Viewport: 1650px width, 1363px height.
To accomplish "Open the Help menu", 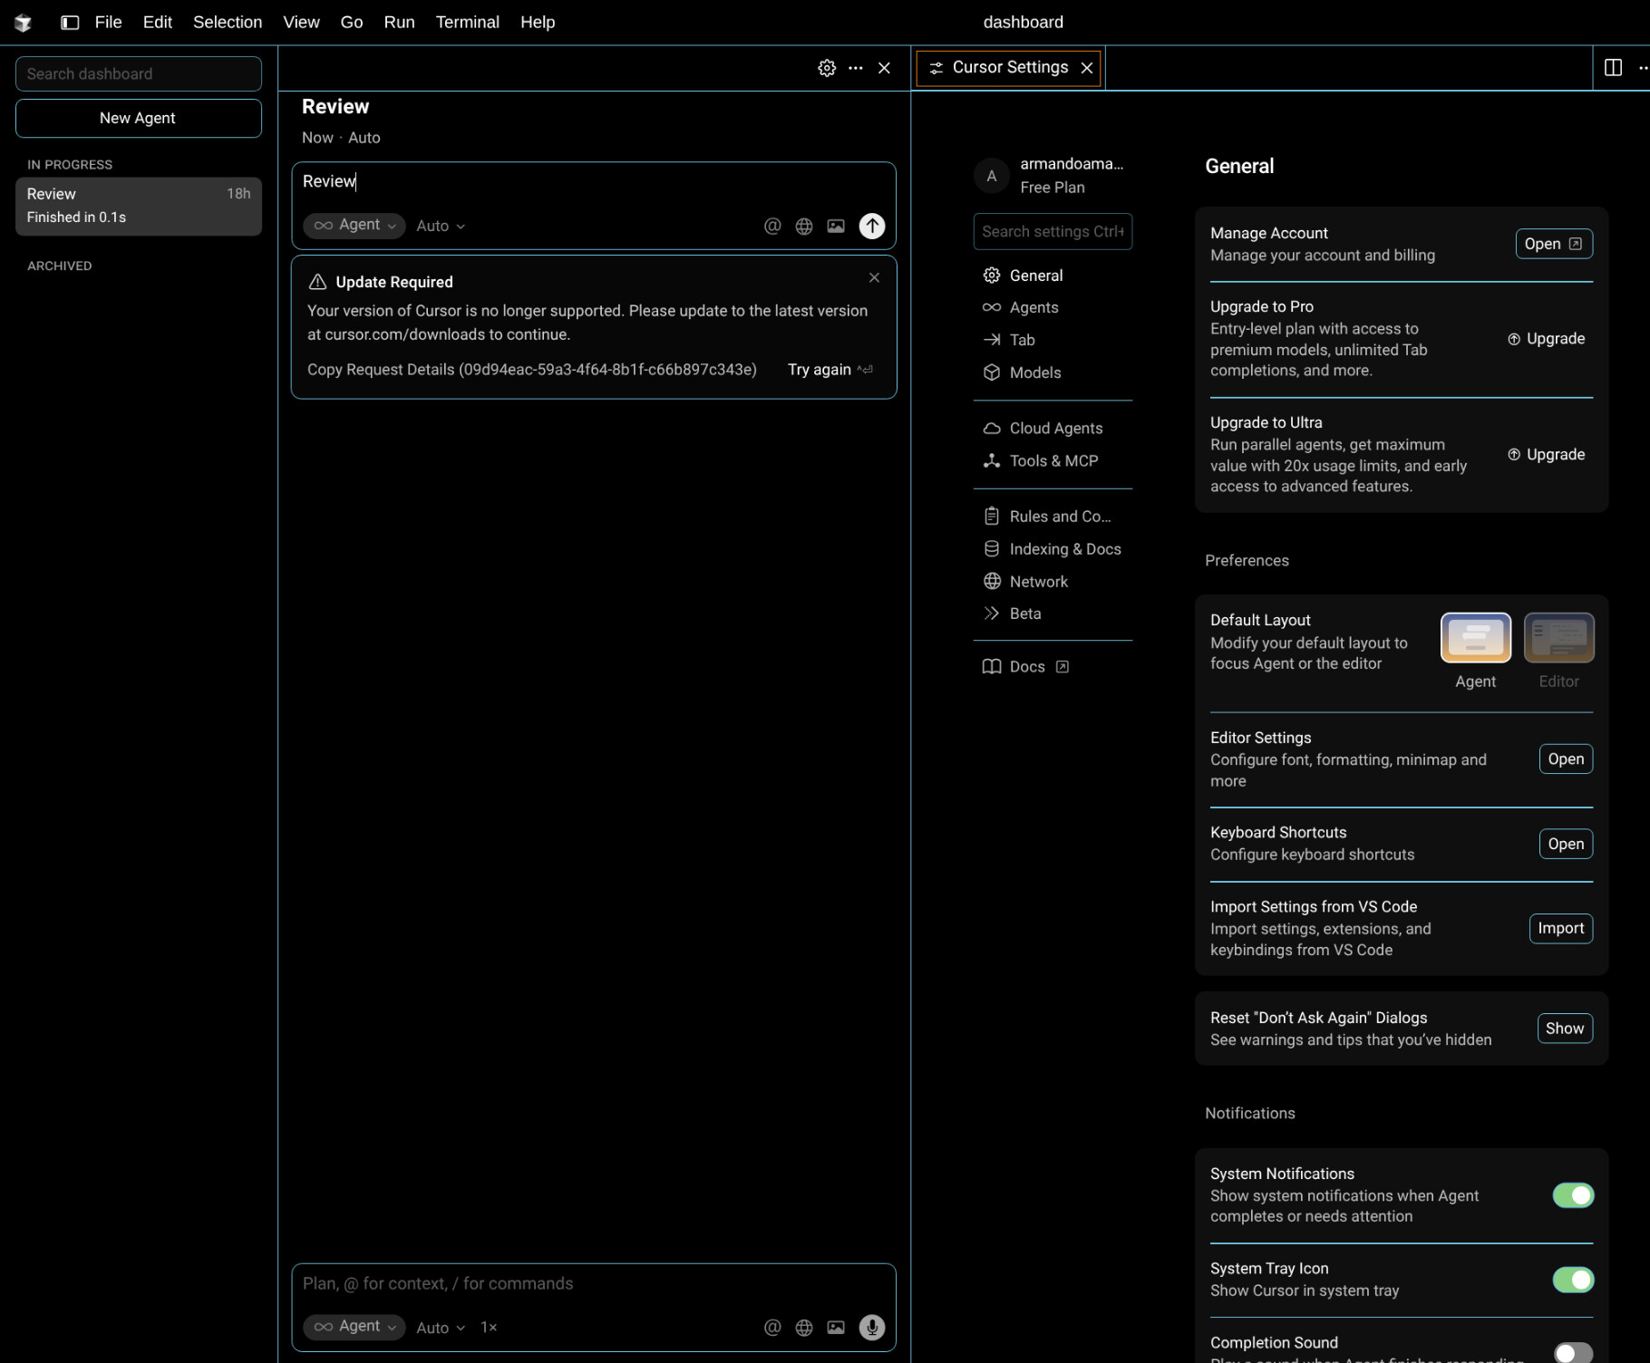I will click(538, 23).
